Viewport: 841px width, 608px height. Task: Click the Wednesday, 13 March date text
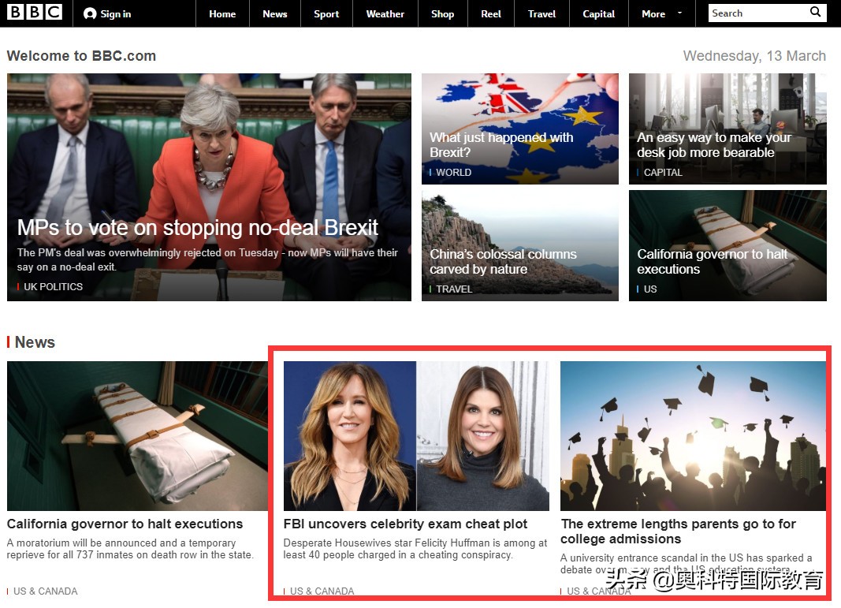click(x=754, y=56)
